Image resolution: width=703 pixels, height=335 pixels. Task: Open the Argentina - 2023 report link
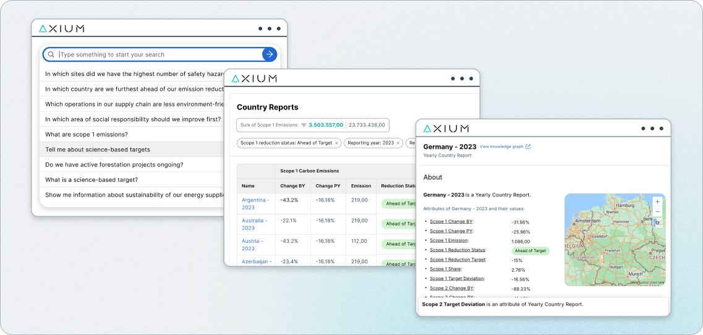pyautogui.click(x=255, y=203)
